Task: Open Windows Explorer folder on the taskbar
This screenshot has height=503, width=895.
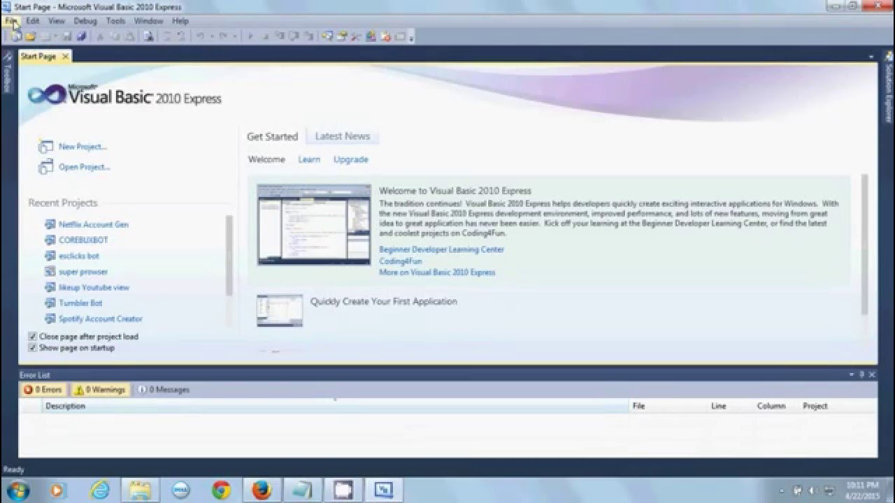Action: 140,489
